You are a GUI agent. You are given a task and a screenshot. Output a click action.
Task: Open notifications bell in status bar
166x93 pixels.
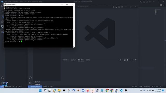click(164, 87)
